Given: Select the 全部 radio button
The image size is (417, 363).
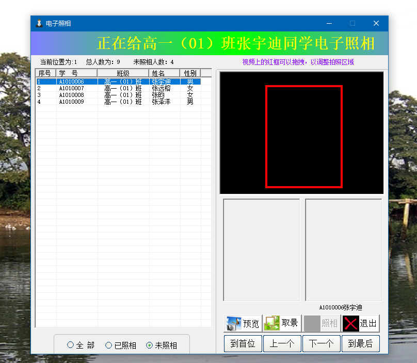Looking at the screenshot, I should pyautogui.click(x=71, y=345).
